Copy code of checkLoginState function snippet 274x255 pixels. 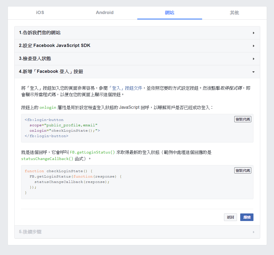pyautogui.click(x=243, y=170)
